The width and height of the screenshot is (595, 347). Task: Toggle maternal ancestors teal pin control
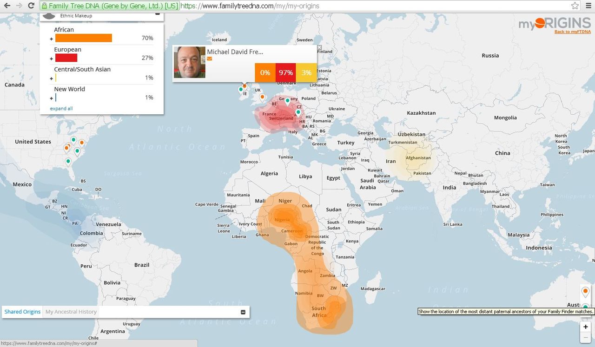pyautogui.click(x=585, y=306)
